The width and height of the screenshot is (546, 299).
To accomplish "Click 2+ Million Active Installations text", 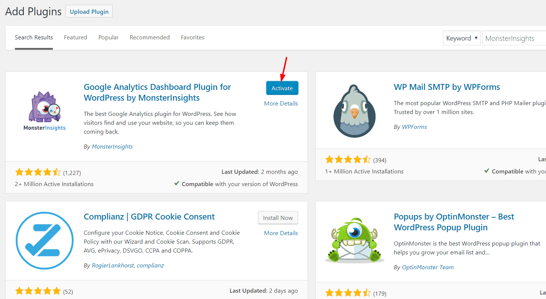I will [54, 184].
